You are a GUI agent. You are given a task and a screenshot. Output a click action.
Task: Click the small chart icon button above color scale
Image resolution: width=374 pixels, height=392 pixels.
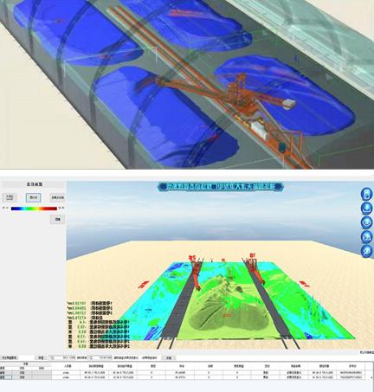click(10, 197)
